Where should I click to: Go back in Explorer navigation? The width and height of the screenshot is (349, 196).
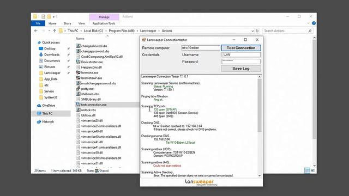pyautogui.click(x=36, y=31)
